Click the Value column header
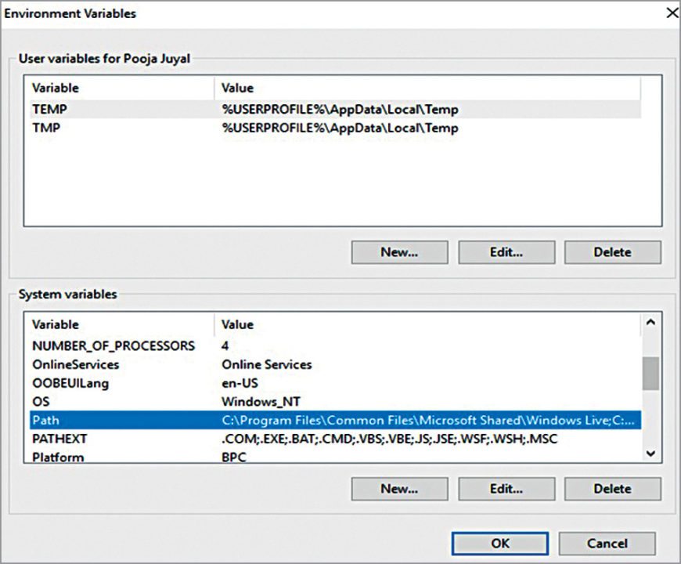681x564 pixels. pyautogui.click(x=236, y=88)
